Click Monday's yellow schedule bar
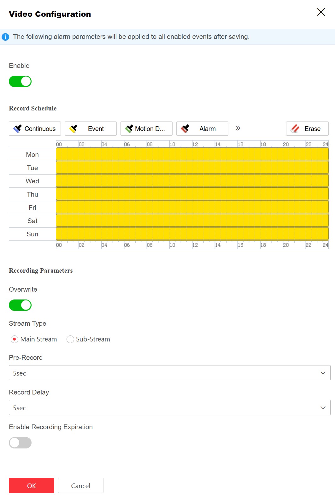Viewport: 335px width, 498px height. (x=192, y=154)
